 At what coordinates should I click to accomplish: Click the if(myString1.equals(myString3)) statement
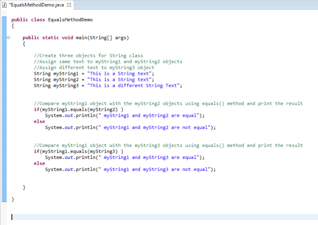point(78,152)
